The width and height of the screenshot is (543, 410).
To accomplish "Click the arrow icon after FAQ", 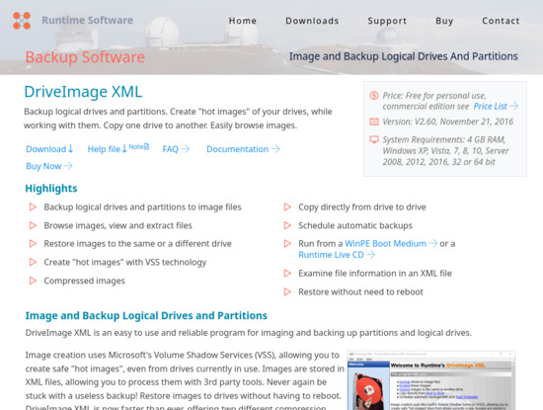I will click(x=186, y=149).
